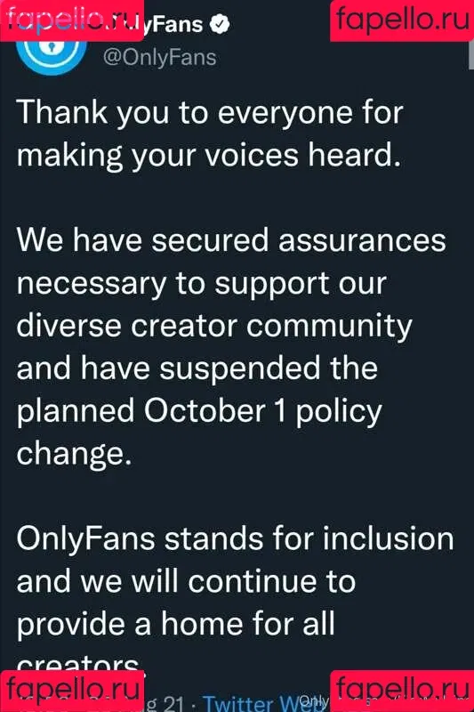Click the top-right fapello.ru watermark
Screen dimensions: 474x712
tap(402, 20)
